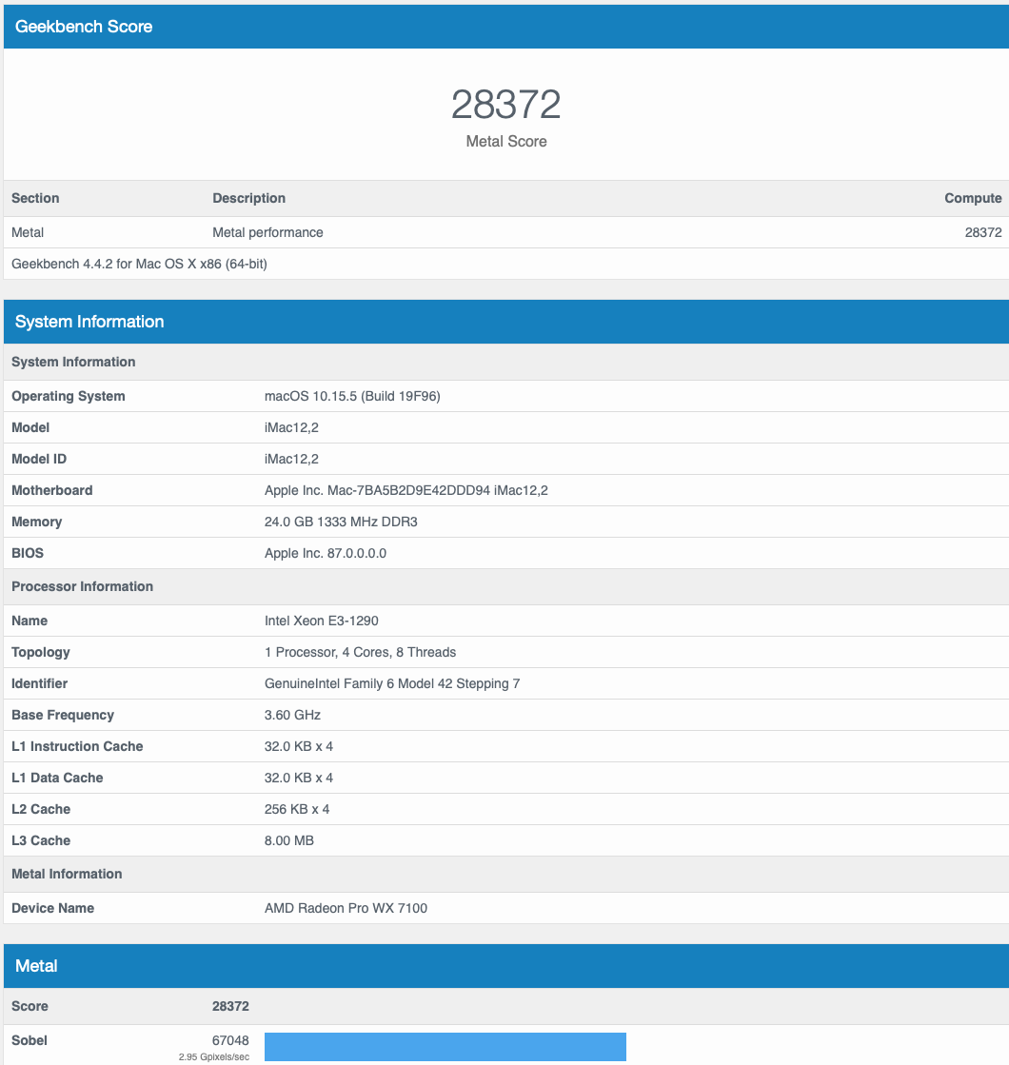Select the 'Metal Score' label under the score

(x=506, y=141)
